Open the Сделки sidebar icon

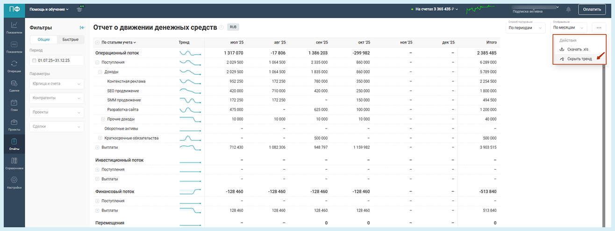coord(14,85)
